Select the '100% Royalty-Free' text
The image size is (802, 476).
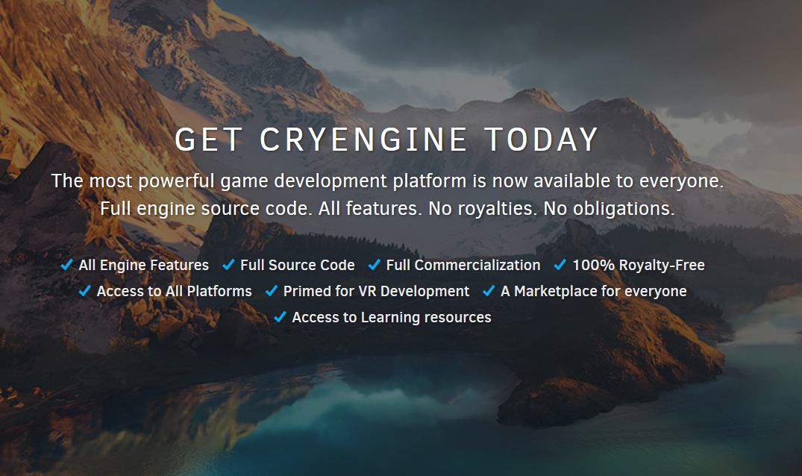point(639,266)
